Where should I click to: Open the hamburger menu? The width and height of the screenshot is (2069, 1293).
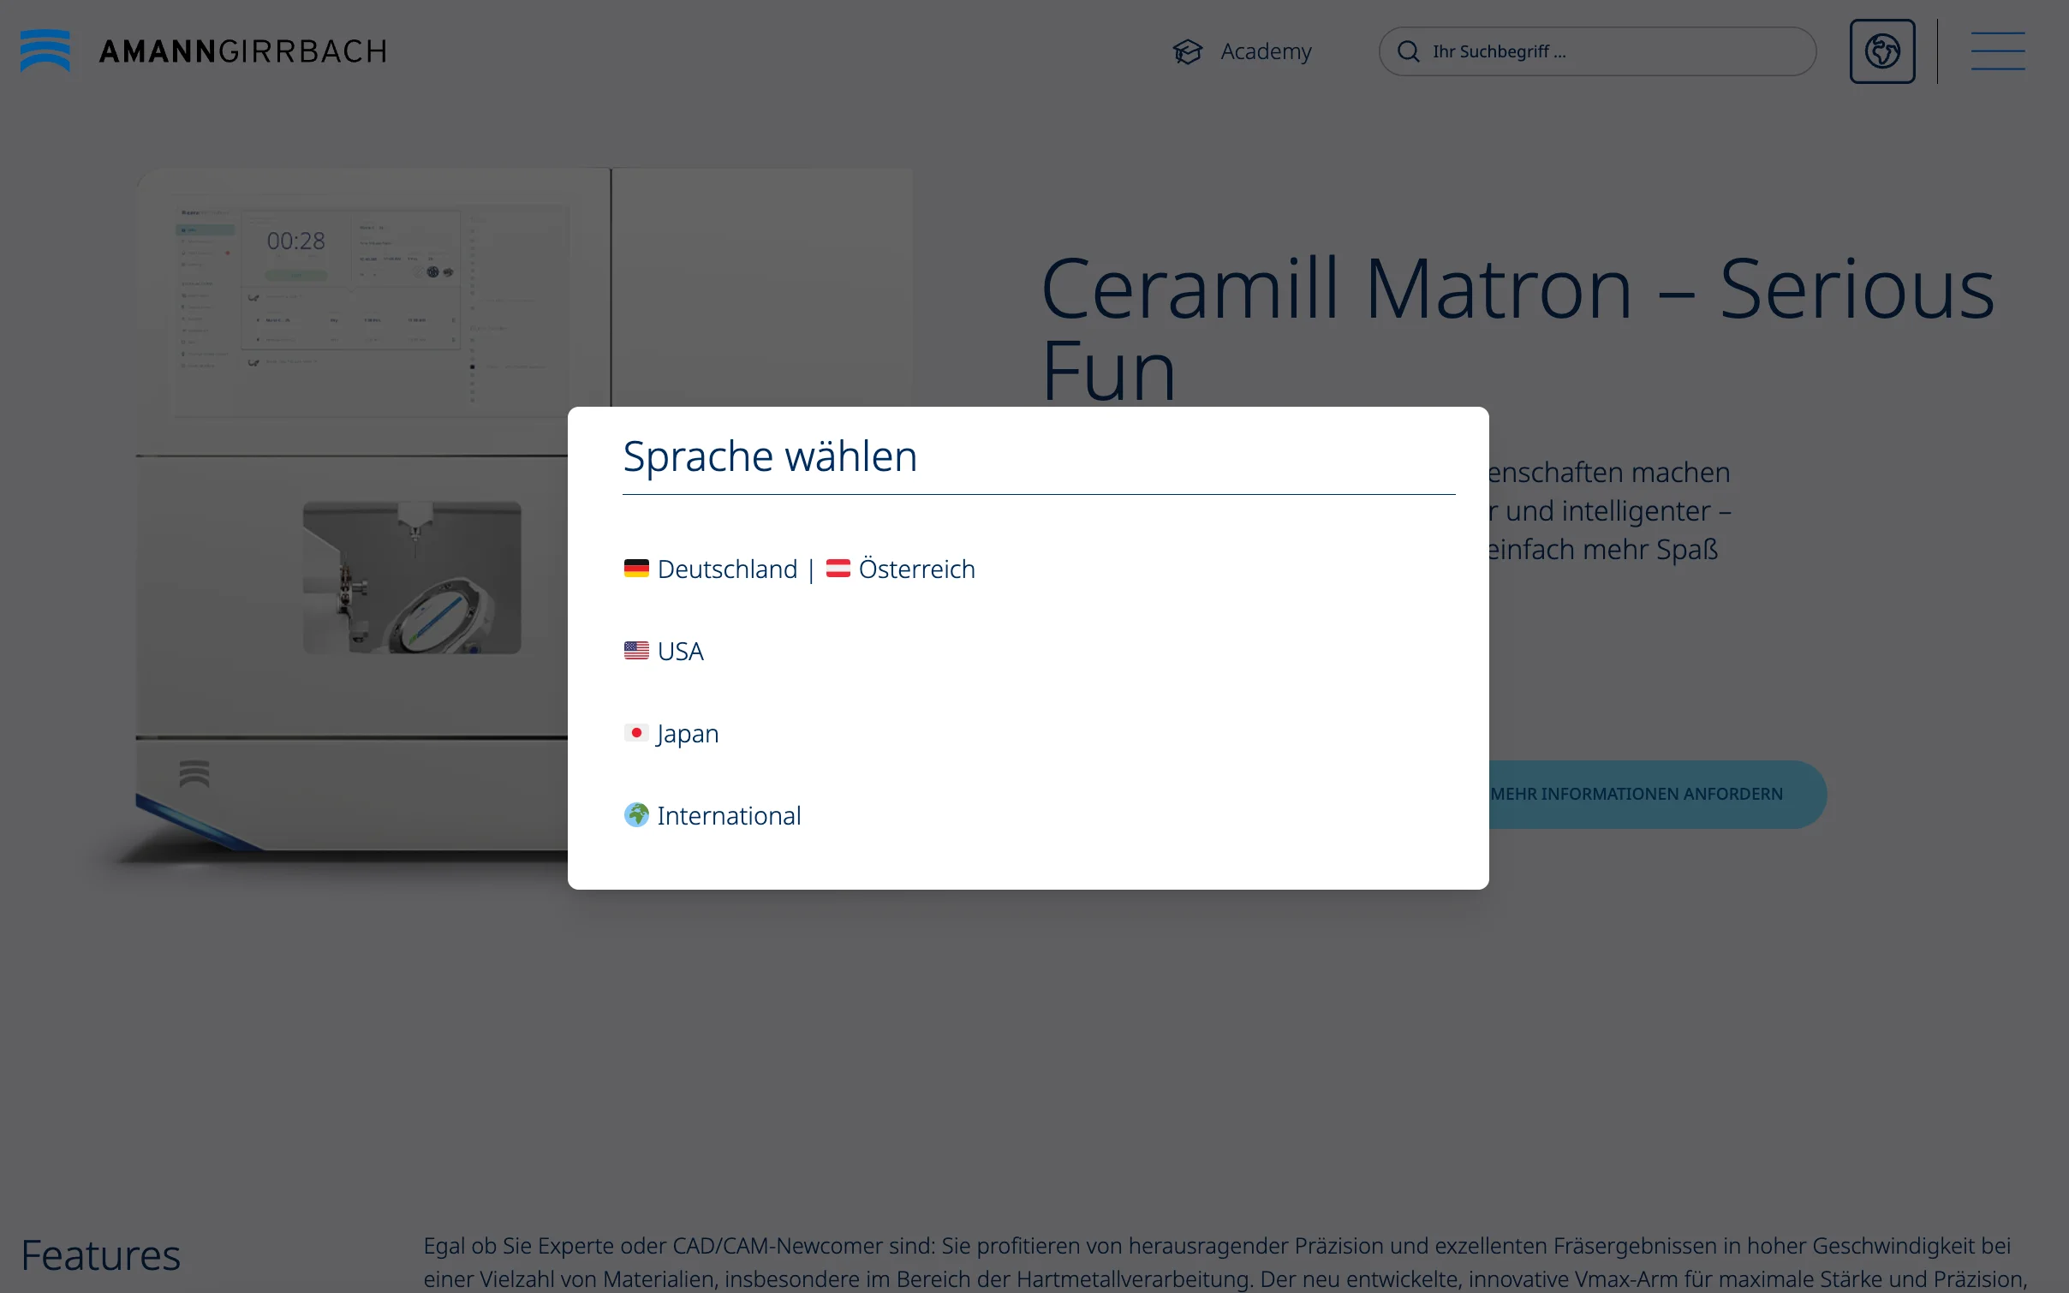pos(1998,51)
